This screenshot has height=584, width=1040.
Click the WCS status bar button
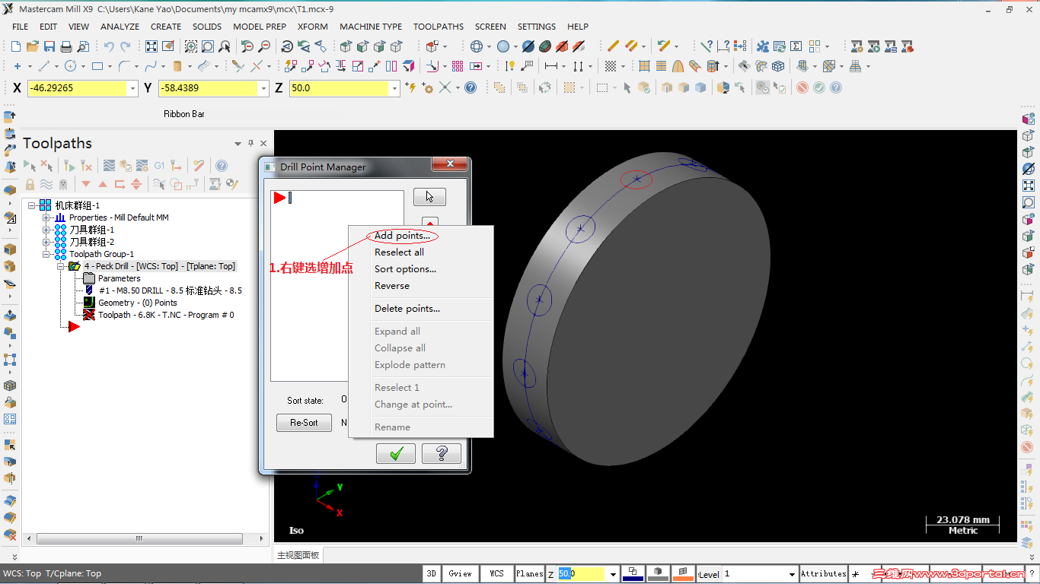click(496, 573)
